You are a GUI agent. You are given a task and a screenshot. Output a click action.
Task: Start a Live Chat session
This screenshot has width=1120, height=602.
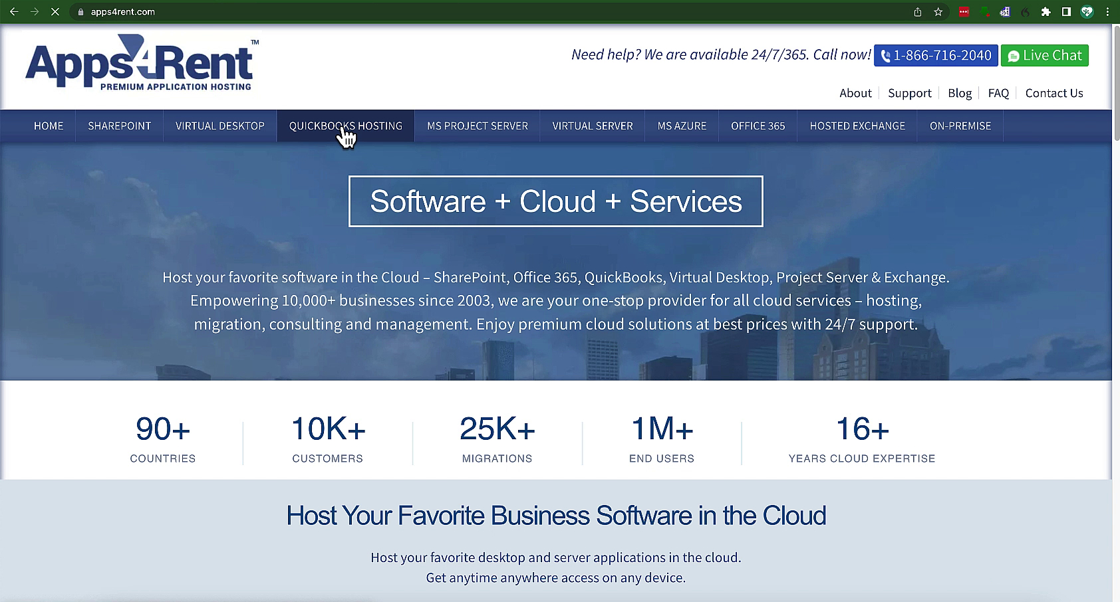(1044, 56)
